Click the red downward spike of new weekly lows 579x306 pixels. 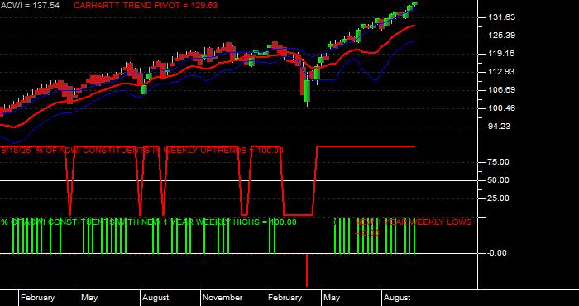[307, 270]
